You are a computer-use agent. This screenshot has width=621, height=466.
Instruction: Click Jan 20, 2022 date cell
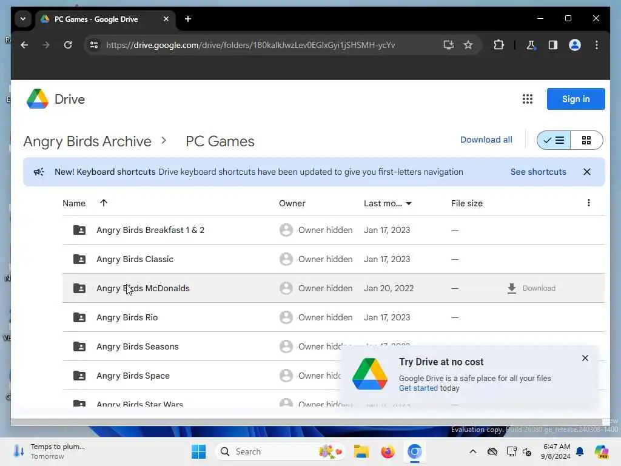pos(389,288)
